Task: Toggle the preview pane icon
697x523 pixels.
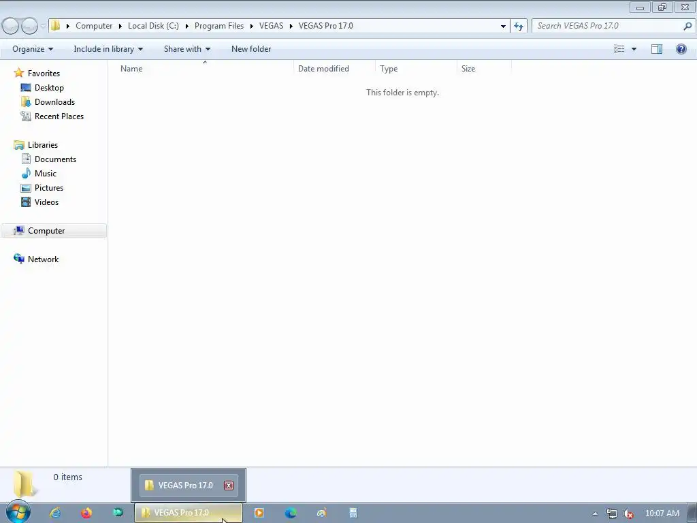Action: [657, 49]
